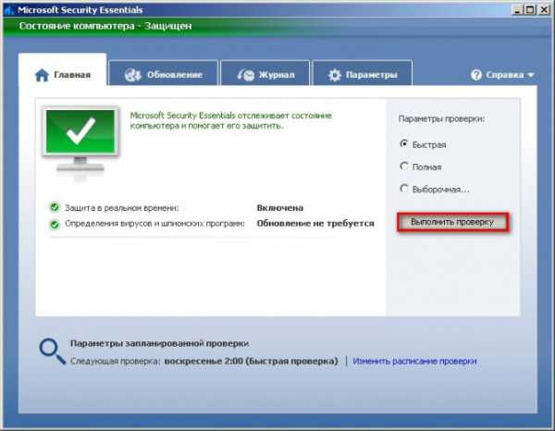
Task: Click the house icon on Главная tab
Action: tap(42, 75)
